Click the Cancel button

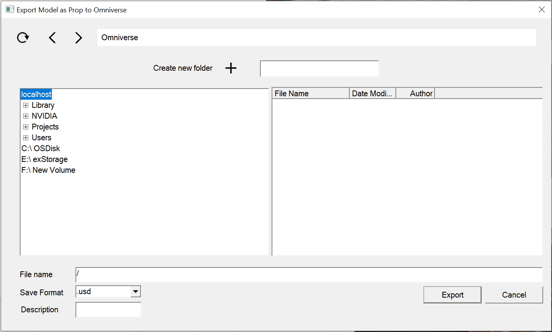coord(514,295)
